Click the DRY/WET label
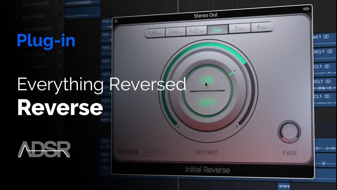Viewport: 337px width, 190px height. [207, 152]
